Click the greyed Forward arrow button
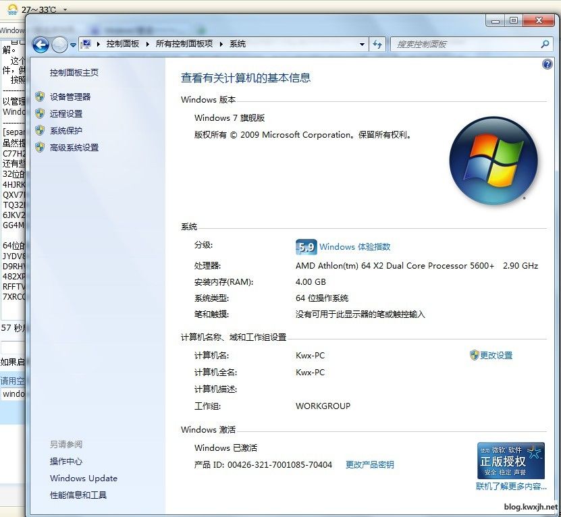Screen dimensions: 561x517 [59, 45]
